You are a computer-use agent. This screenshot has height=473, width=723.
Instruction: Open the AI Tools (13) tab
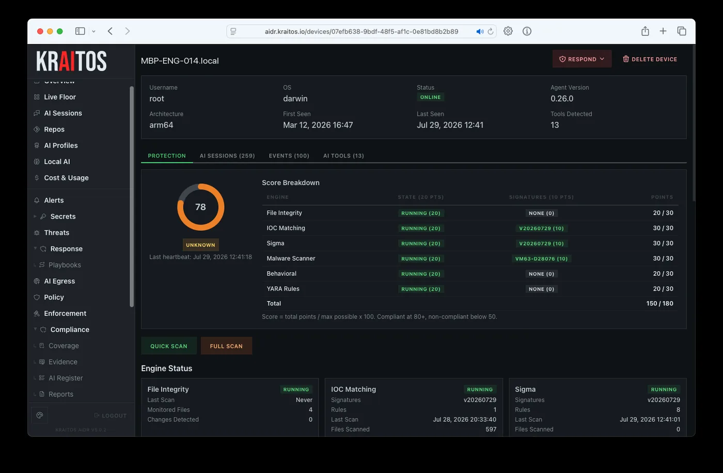(x=343, y=155)
